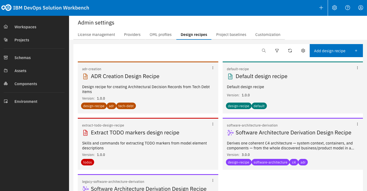Open overflow menu on Extract TODO markers card
This screenshot has width=367, height=191.
[213, 124]
